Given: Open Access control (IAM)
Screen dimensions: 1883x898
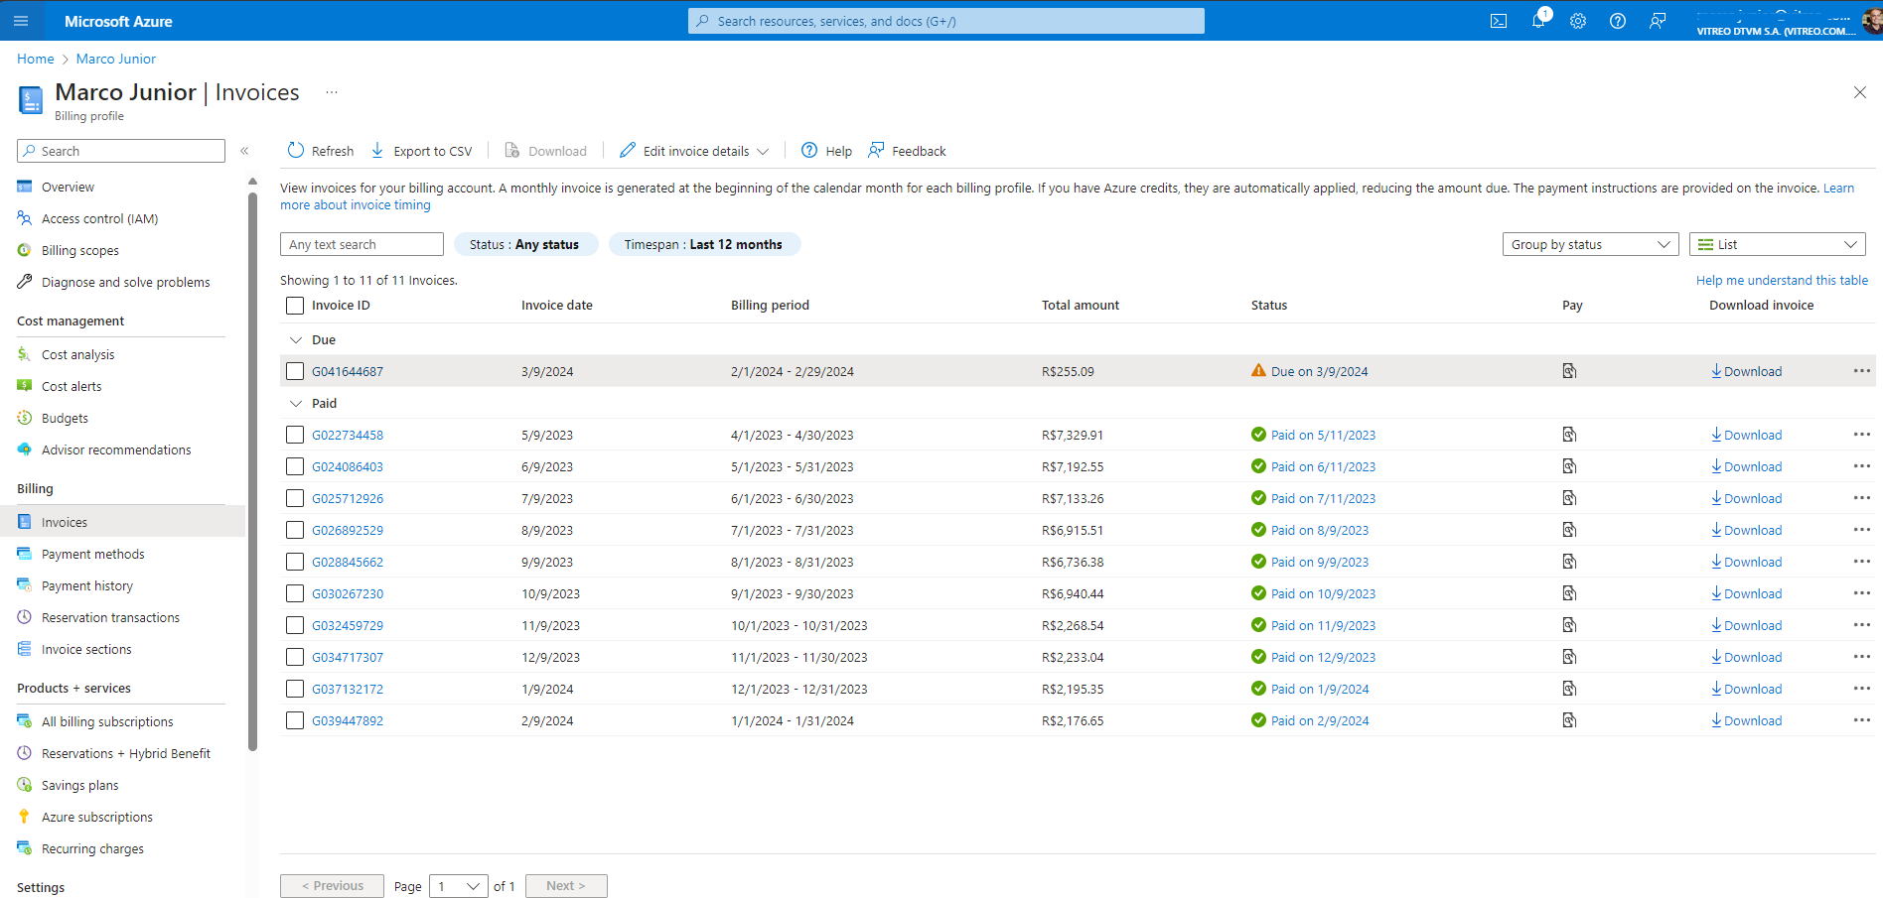Looking at the screenshot, I should coord(99,218).
